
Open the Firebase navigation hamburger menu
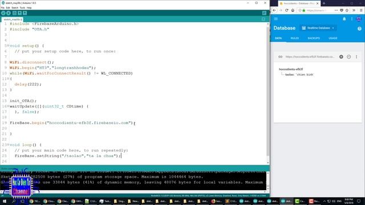(x=276, y=19)
